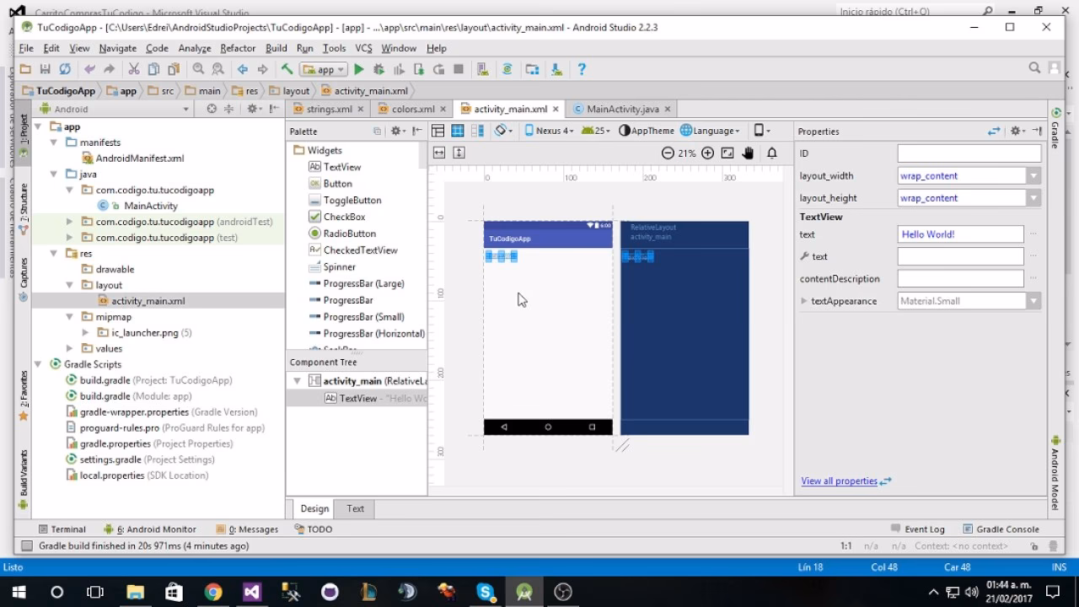The height and width of the screenshot is (607, 1079).
Task: Run the app using the green play icon
Action: pyautogui.click(x=360, y=68)
